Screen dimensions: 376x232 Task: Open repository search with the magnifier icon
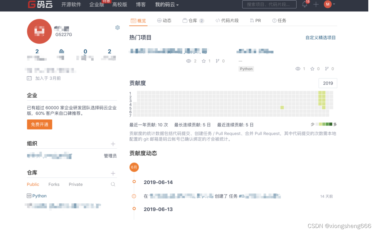click(x=113, y=184)
